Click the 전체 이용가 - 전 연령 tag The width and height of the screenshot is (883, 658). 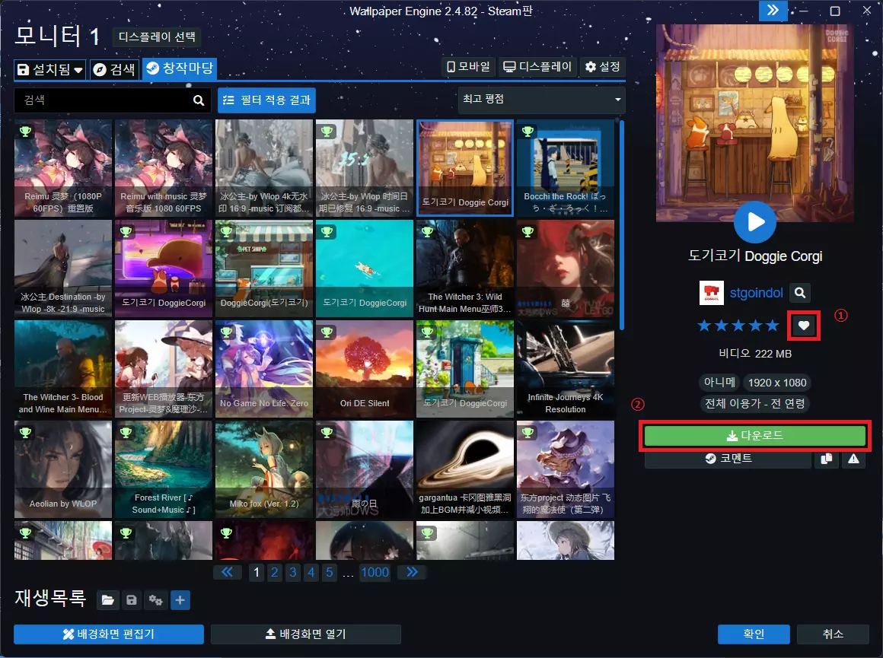point(755,404)
